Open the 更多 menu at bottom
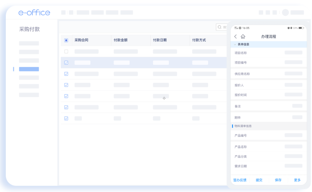The width and height of the screenshot is (312, 192). [297, 180]
